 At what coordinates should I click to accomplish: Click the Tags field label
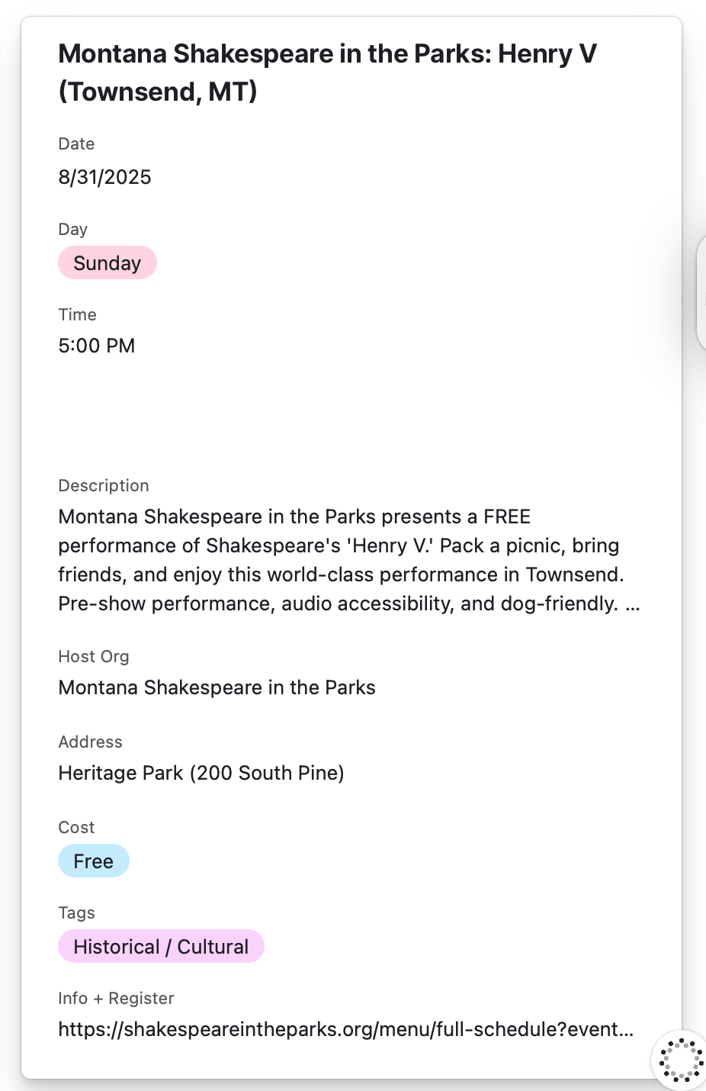(x=76, y=912)
